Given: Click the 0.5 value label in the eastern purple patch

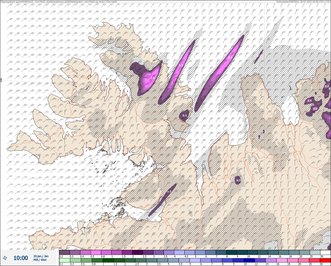Looking at the screenshot, I should pyautogui.click(x=315, y=109).
